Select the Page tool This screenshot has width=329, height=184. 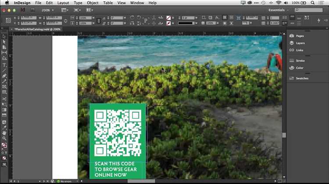point(4,47)
